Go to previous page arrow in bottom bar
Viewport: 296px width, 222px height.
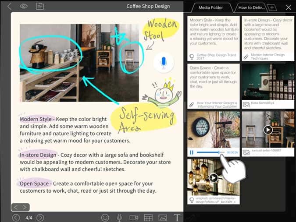point(16,218)
